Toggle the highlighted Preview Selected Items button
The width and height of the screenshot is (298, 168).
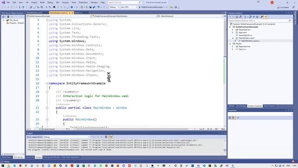click(x=265, y=17)
